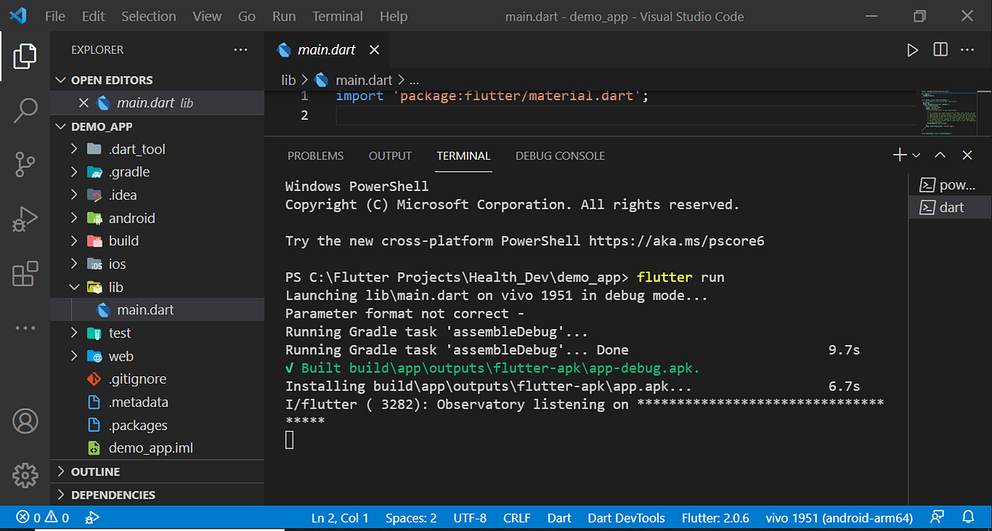Open the Terminal menu

point(337,17)
